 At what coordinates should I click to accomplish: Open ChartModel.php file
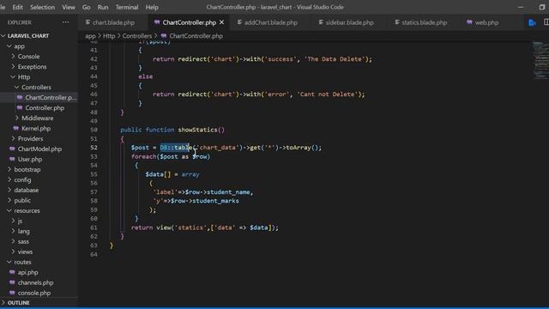pyautogui.click(x=39, y=148)
